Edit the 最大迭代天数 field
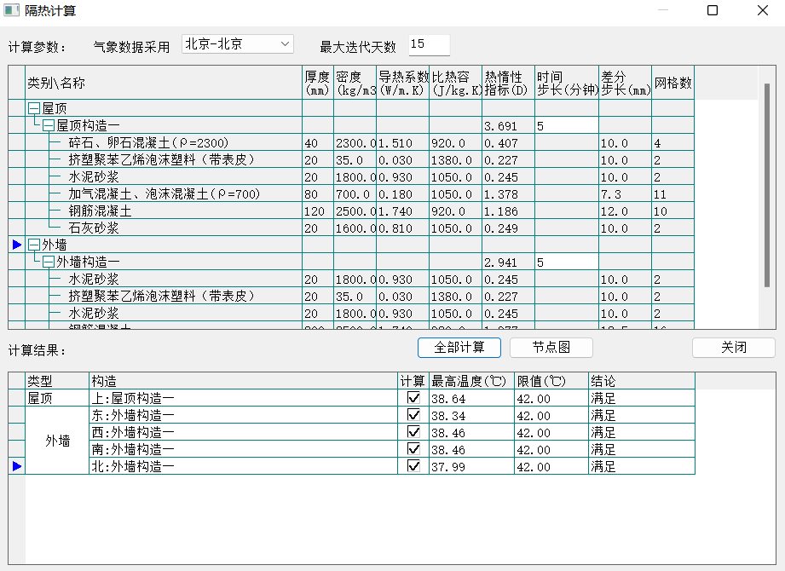785x571 pixels. (428, 45)
